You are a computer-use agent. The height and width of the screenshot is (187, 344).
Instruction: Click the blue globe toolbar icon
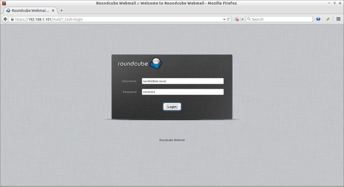point(318,19)
